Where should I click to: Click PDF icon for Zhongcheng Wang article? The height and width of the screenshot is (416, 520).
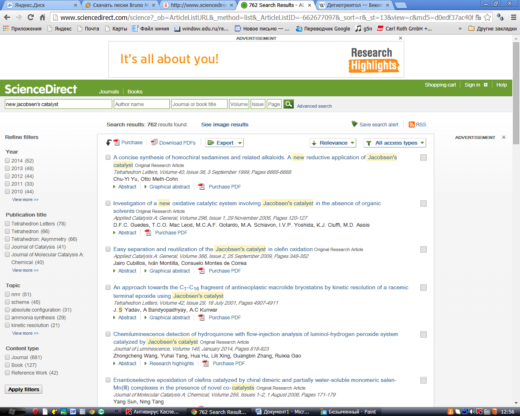click(x=206, y=364)
